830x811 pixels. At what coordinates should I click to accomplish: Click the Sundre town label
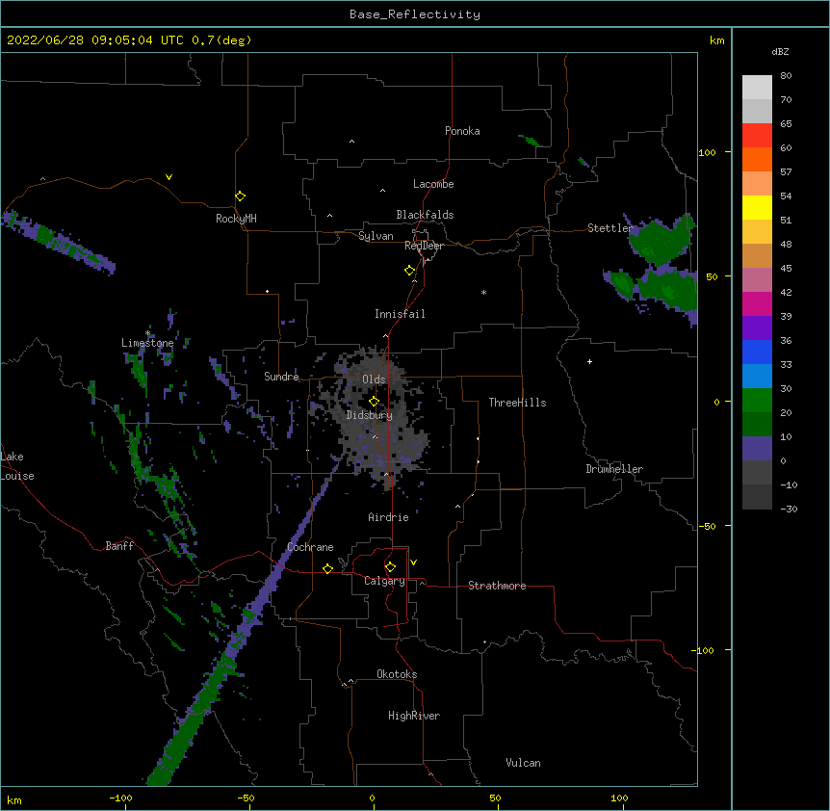[281, 377]
